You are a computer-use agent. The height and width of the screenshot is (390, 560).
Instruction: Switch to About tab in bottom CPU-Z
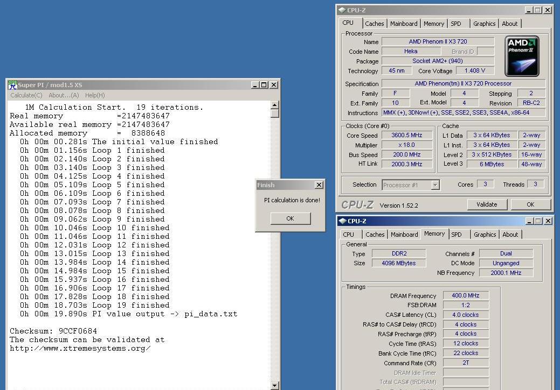click(x=510, y=235)
